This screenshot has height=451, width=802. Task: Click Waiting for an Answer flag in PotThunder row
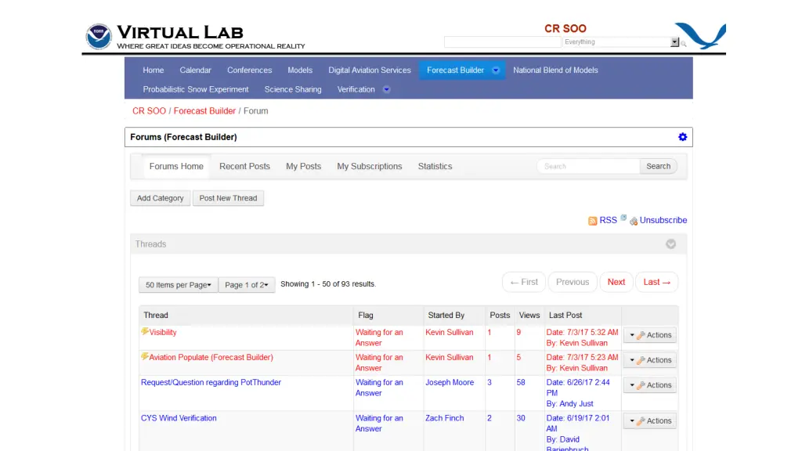coord(379,388)
